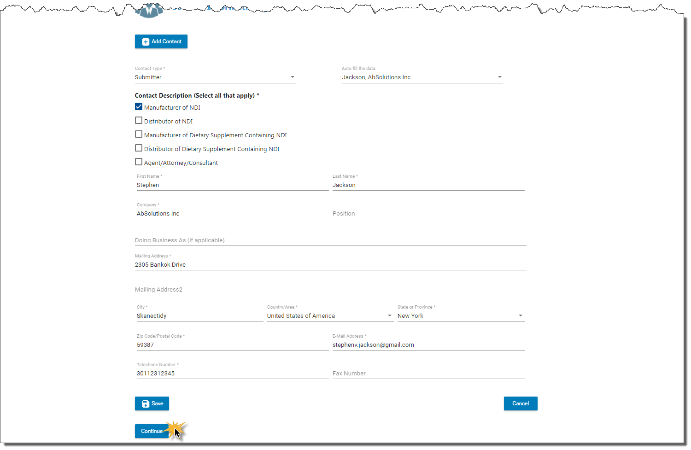The height and width of the screenshot is (450, 691).
Task: Expand the Auto-fill the data dropdown
Action: pyautogui.click(x=499, y=77)
